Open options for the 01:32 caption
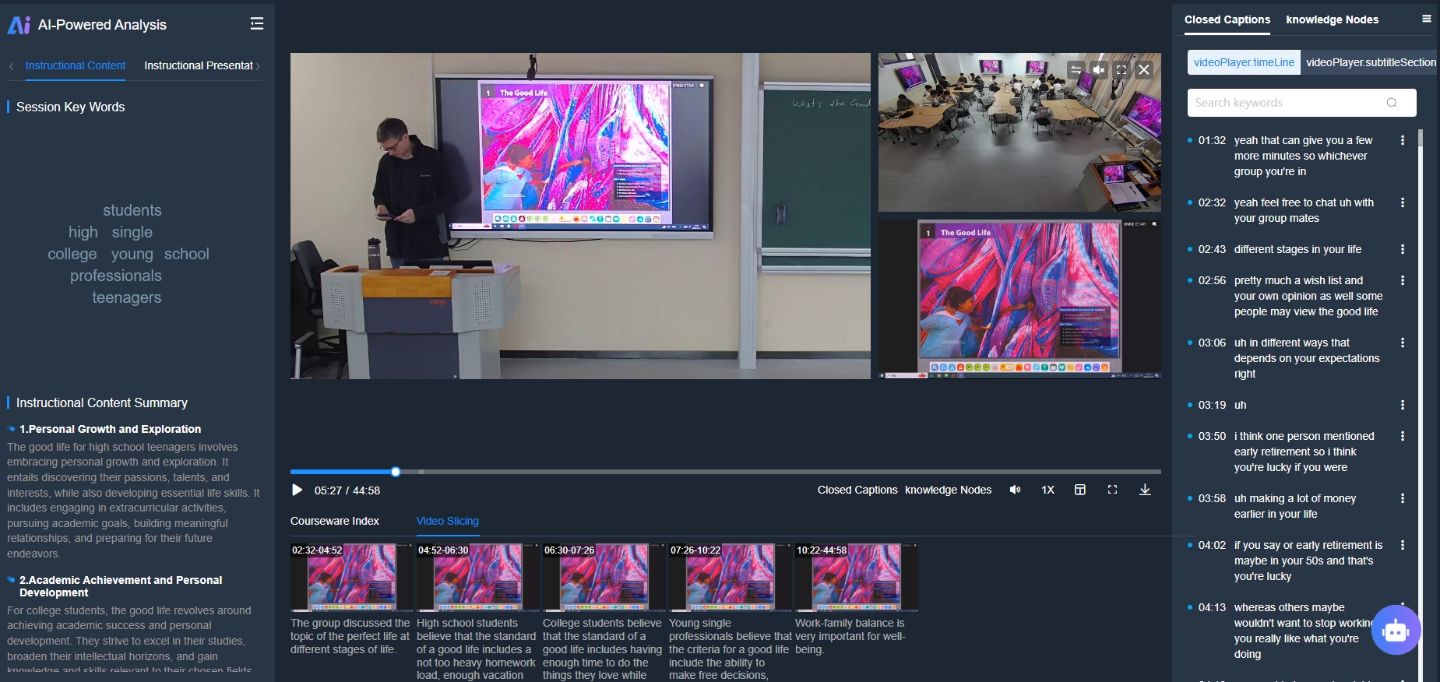The width and height of the screenshot is (1440, 682). pyautogui.click(x=1403, y=140)
